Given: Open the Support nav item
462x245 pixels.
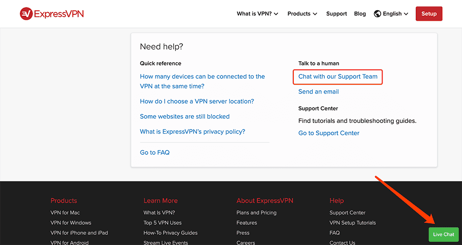Looking at the screenshot, I should pyautogui.click(x=336, y=14).
